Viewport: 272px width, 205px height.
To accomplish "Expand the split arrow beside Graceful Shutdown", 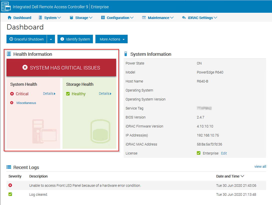I will 51,39.
